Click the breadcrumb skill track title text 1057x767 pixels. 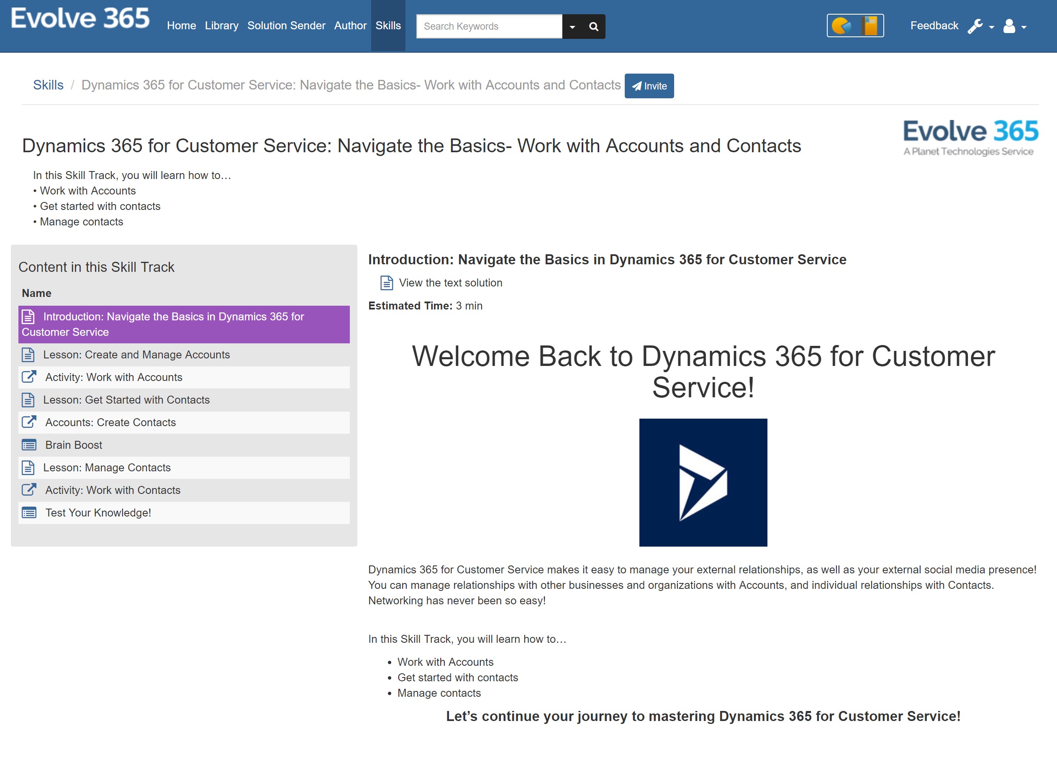pos(351,85)
